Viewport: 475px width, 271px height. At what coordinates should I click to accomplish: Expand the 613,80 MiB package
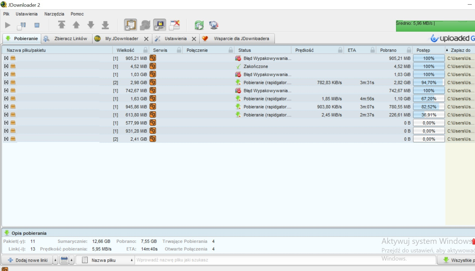point(6,115)
